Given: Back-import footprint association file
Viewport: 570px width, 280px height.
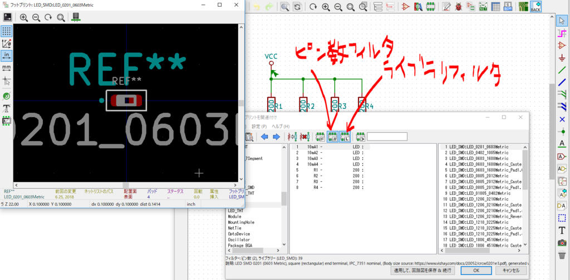Looking at the screenshot, I should [x=536, y=7].
